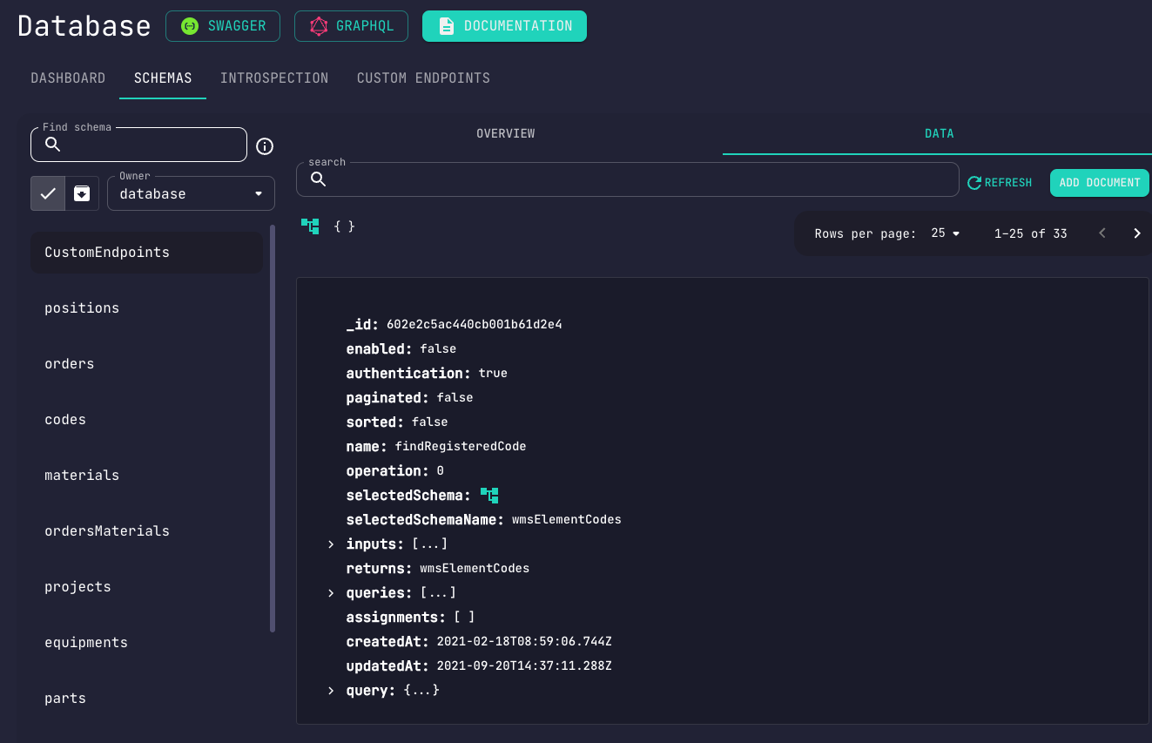Click the sorted value false
1152x743 pixels.
[x=430, y=422]
